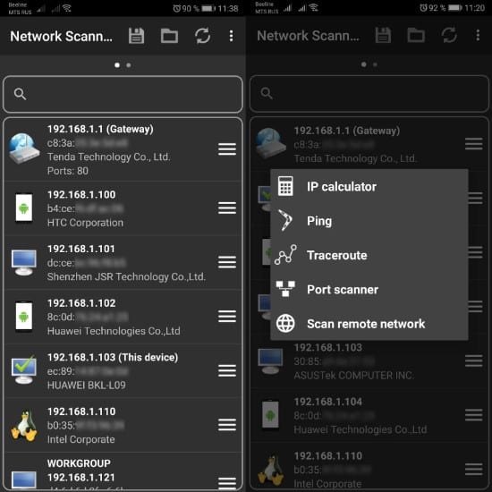Click the boomerang Ping icon in popup menu

285,221
